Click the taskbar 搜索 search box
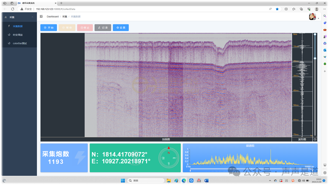Screen dimensions: 329x185 [146, 180]
